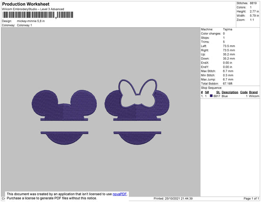261x202 pixels.
Task: Click the Description column header
Action: pos(230,92)
